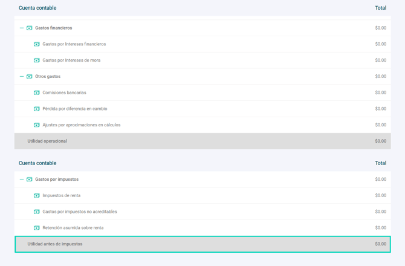
Task: Click the money icon beside Gastos por impuestos
Action: tap(29, 180)
